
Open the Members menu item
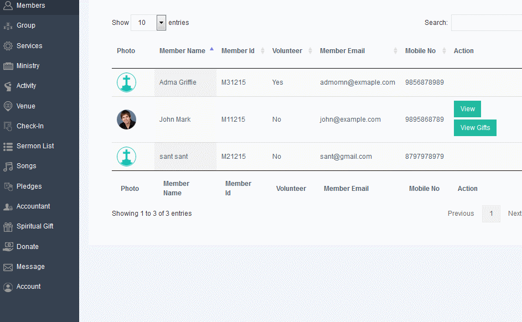(x=30, y=6)
